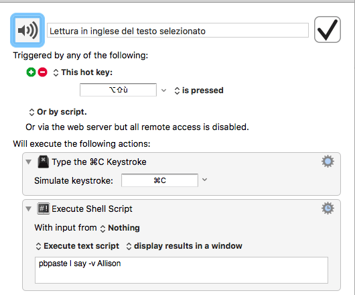Open 'Execute text script' popup
This screenshot has width=355, height=295.
tap(78, 246)
